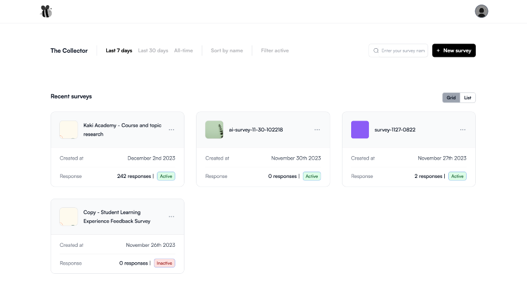The width and height of the screenshot is (527, 287).
Task: Open Kaki Academy - Course and topic research
Action: pyautogui.click(x=122, y=130)
